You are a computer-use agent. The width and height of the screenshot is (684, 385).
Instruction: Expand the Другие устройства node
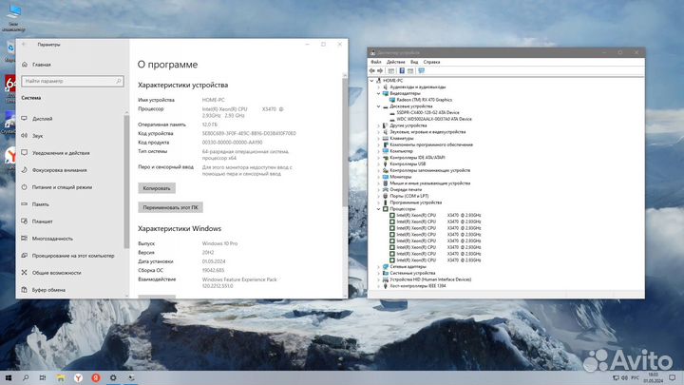(x=379, y=125)
